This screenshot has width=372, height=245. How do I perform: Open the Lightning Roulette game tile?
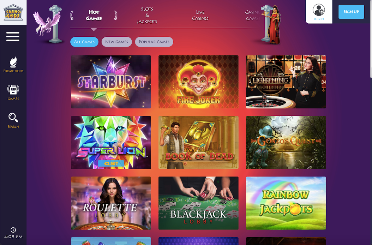coord(286,82)
